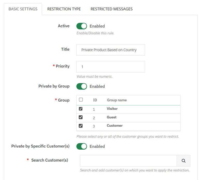Screen dimensions: 202x180
Task: Click the ID column header
Action: 95,100
